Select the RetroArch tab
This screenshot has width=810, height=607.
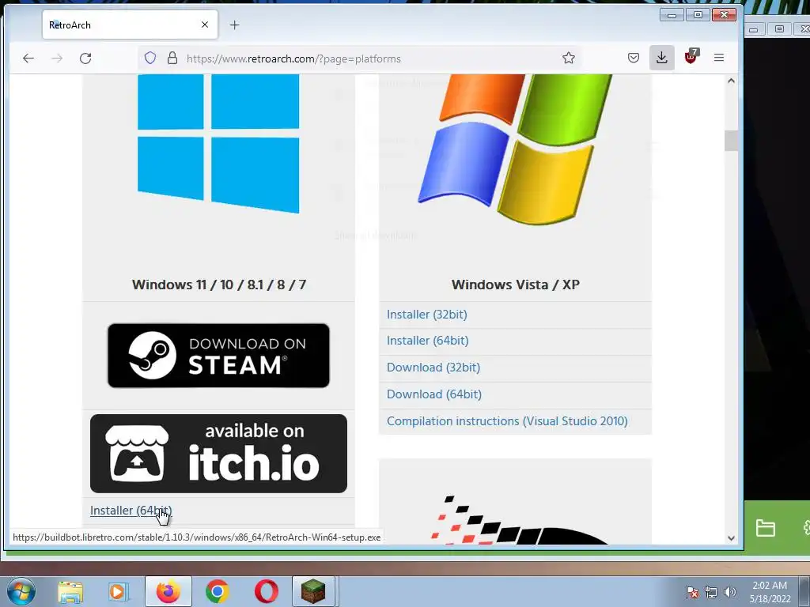(x=131, y=25)
